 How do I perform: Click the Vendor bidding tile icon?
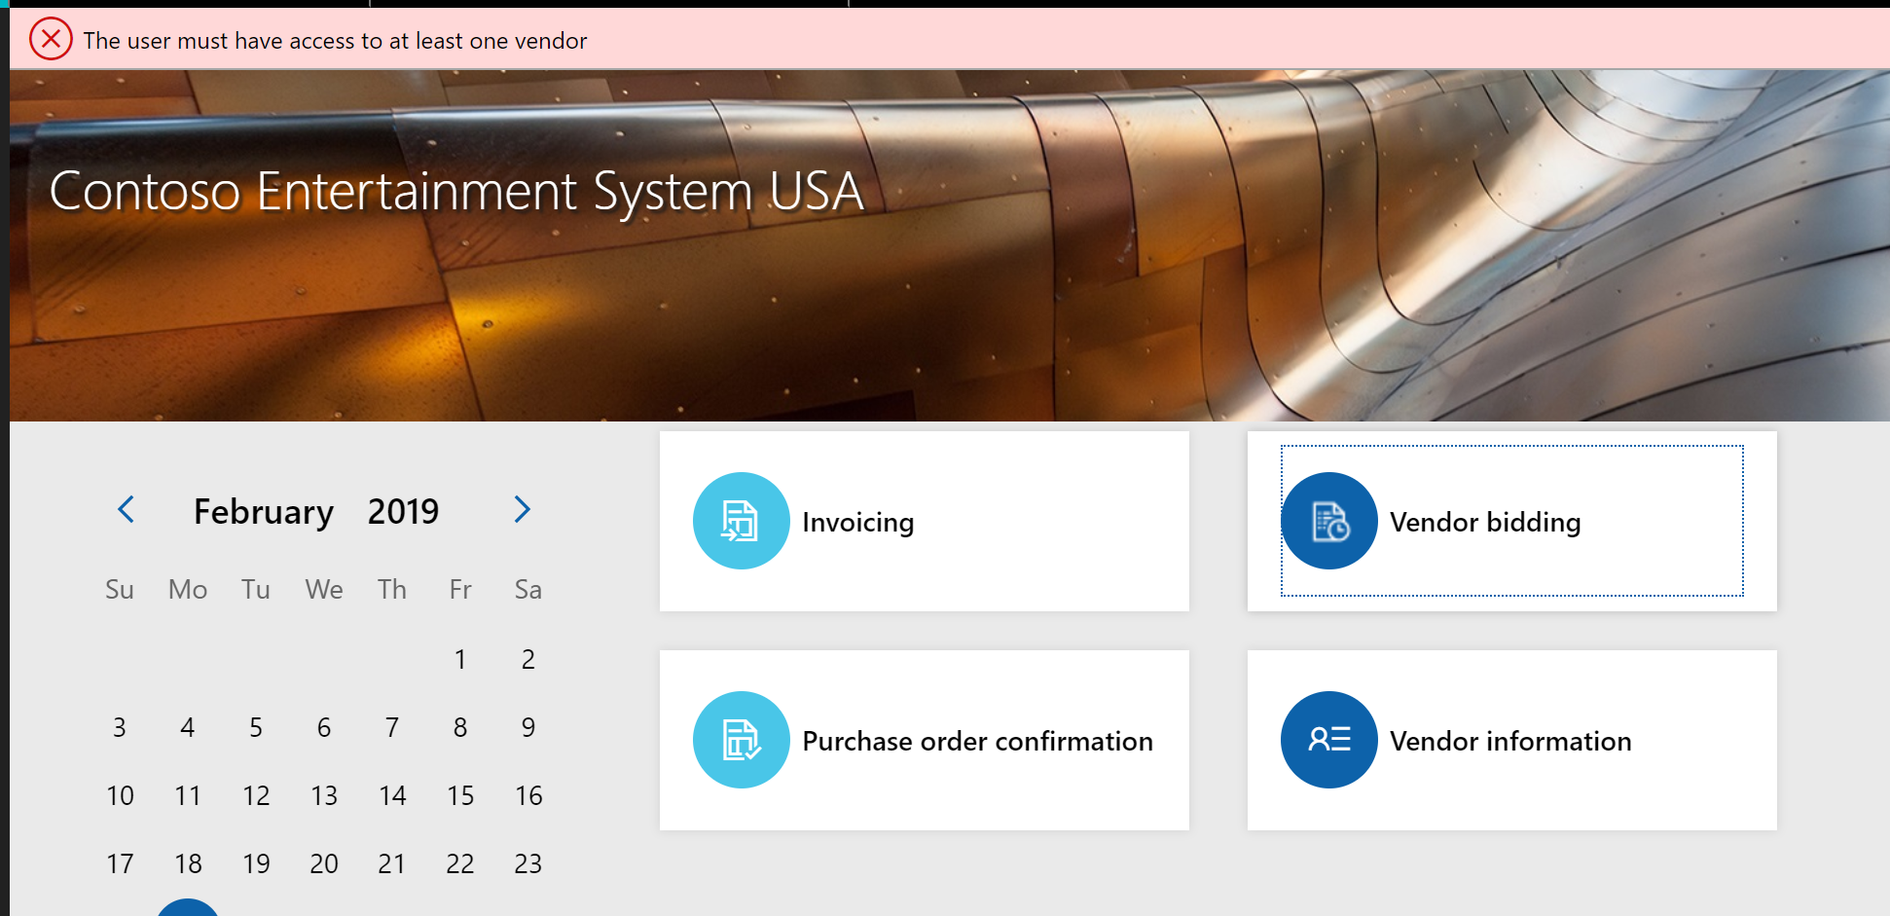[1328, 521]
